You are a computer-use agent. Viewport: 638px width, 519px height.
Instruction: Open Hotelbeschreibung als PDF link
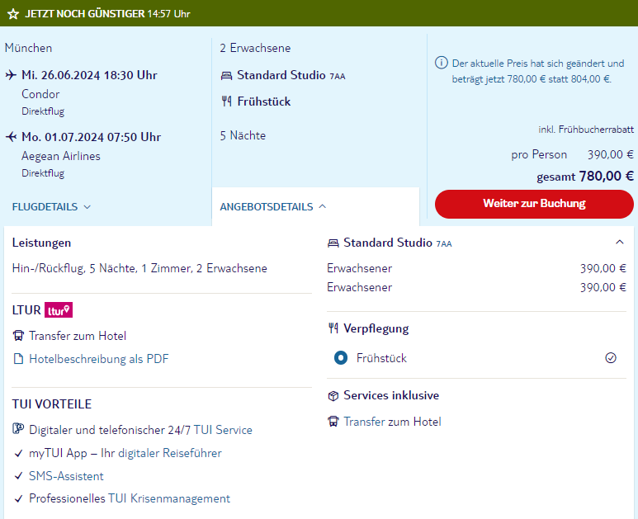[x=99, y=359]
